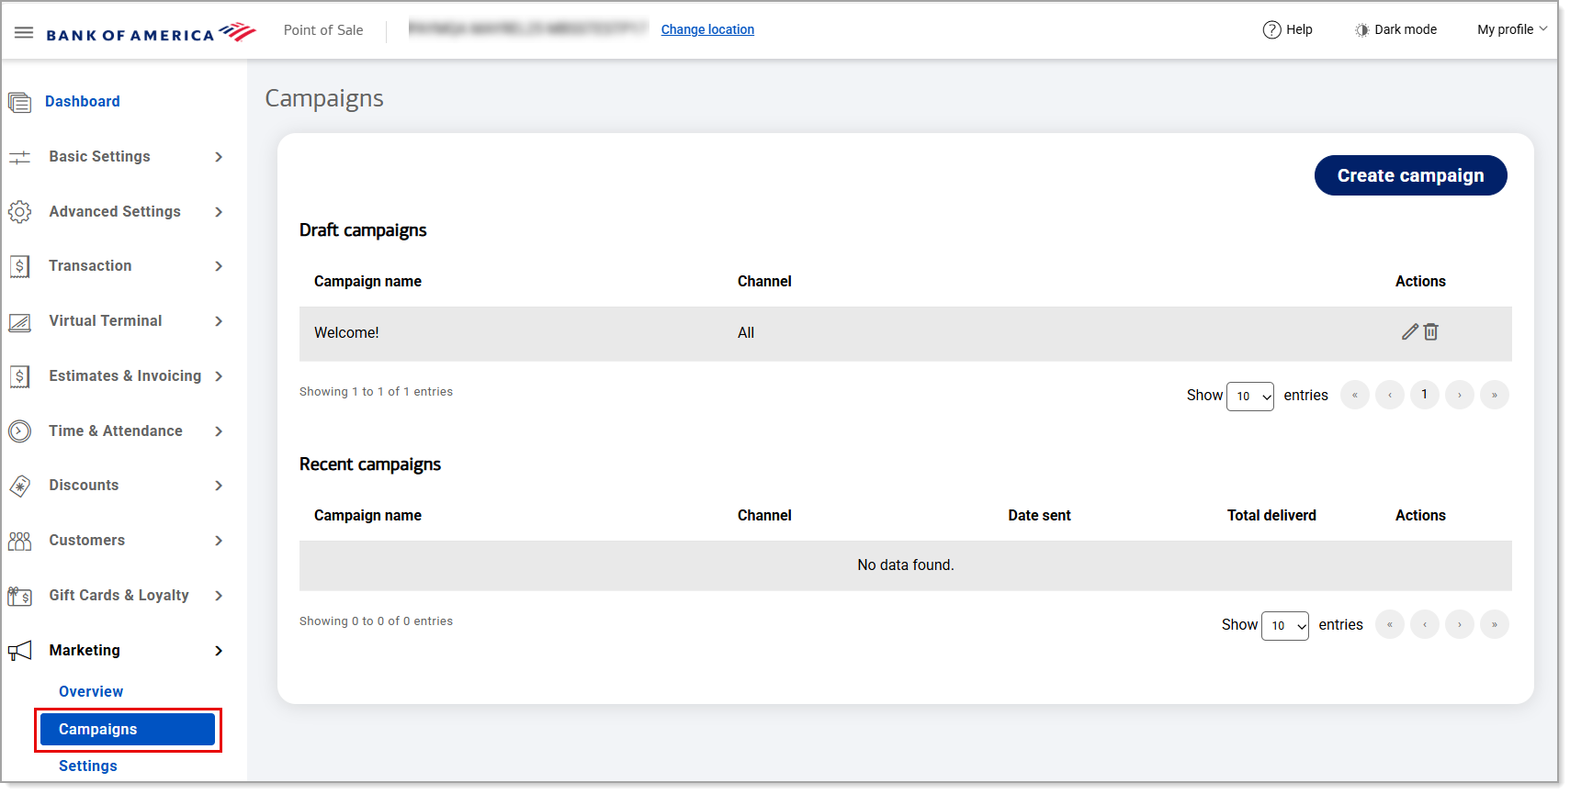Click the Discounts tag icon

(x=20, y=486)
